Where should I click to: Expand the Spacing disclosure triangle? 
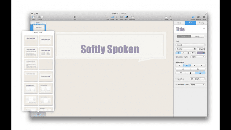(176, 79)
